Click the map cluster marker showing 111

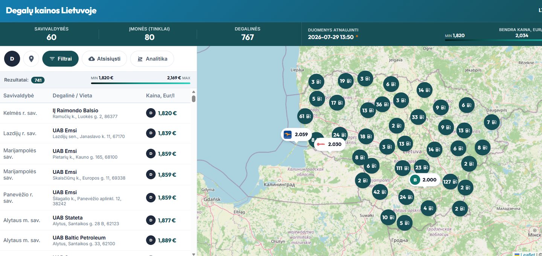[403, 168]
